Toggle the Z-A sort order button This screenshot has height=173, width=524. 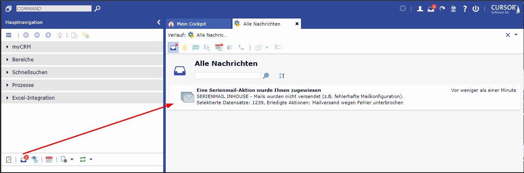[282, 76]
